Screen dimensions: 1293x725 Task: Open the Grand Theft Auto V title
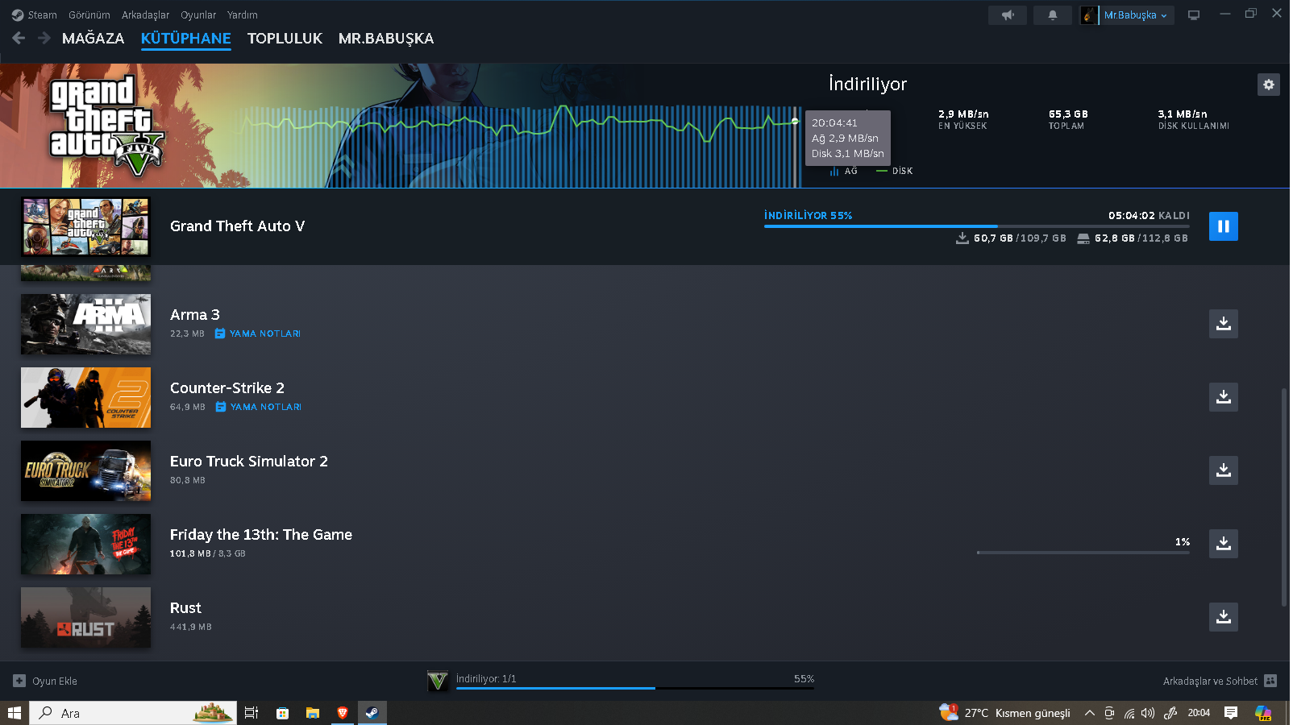click(x=238, y=226)
